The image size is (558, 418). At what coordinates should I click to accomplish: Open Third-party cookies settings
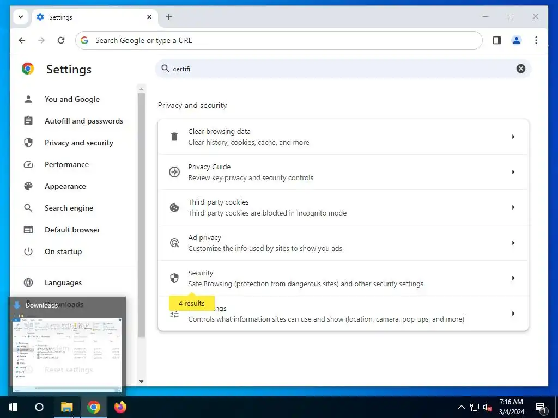pyautogui.click(x=343, y=207)
